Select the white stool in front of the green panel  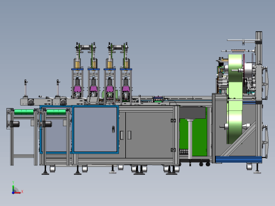[x=190, y=139]
